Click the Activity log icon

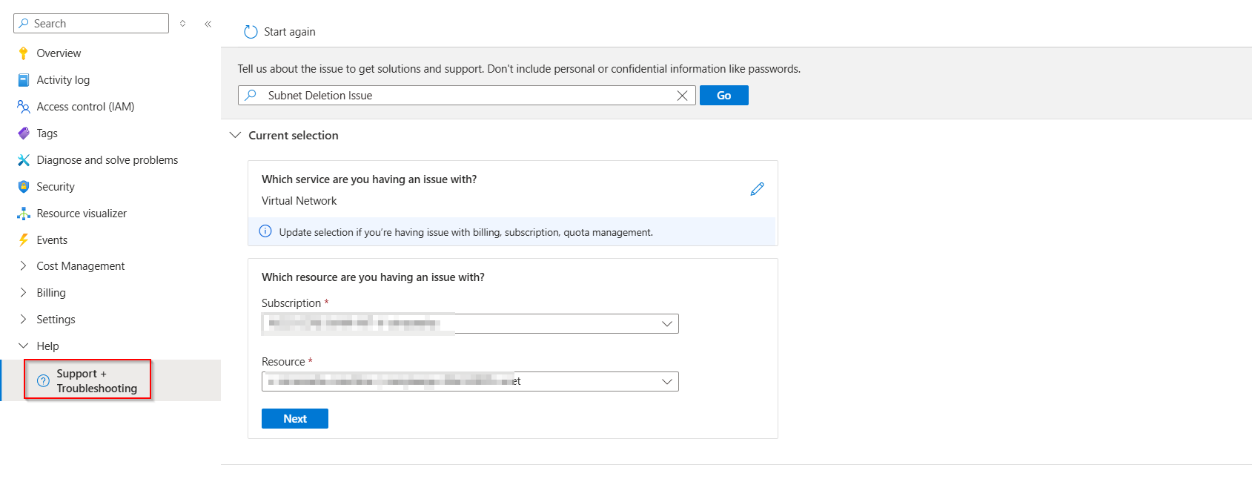point(24,80)
